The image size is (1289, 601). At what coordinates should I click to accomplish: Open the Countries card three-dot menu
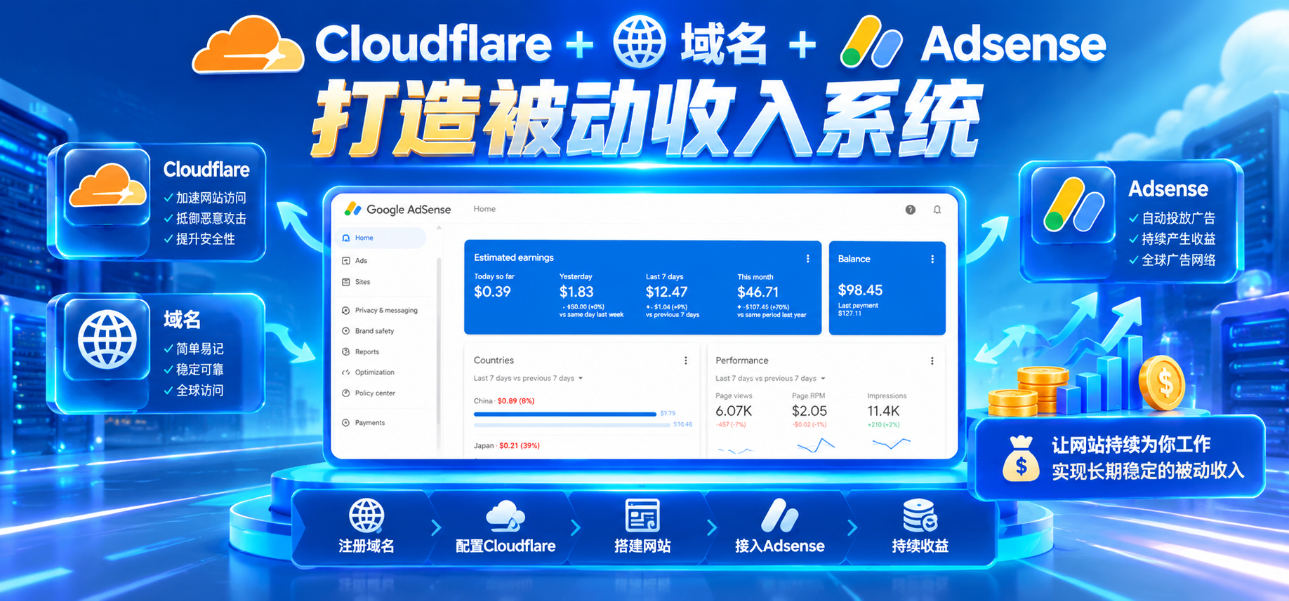click(x=686, y=360)
